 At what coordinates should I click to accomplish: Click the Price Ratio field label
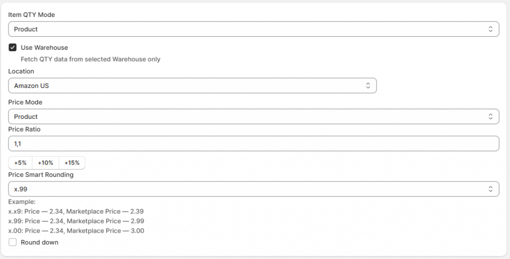(24, 129)
